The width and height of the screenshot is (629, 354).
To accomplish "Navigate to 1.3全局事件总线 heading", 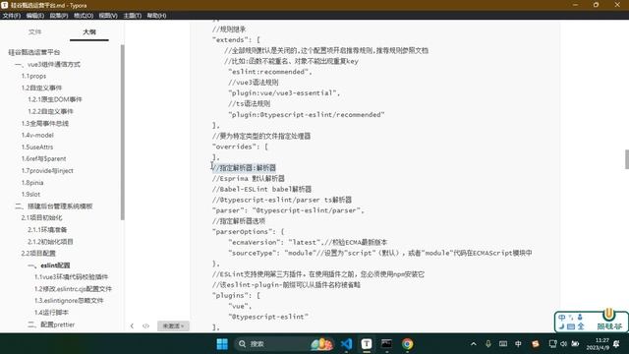I will click(45, 123).
